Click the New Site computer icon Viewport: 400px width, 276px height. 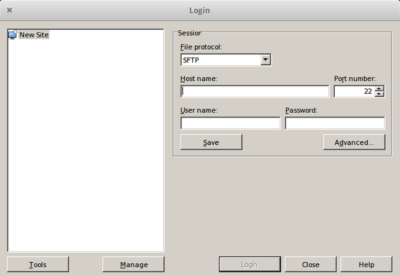click(x=13, y=35)
